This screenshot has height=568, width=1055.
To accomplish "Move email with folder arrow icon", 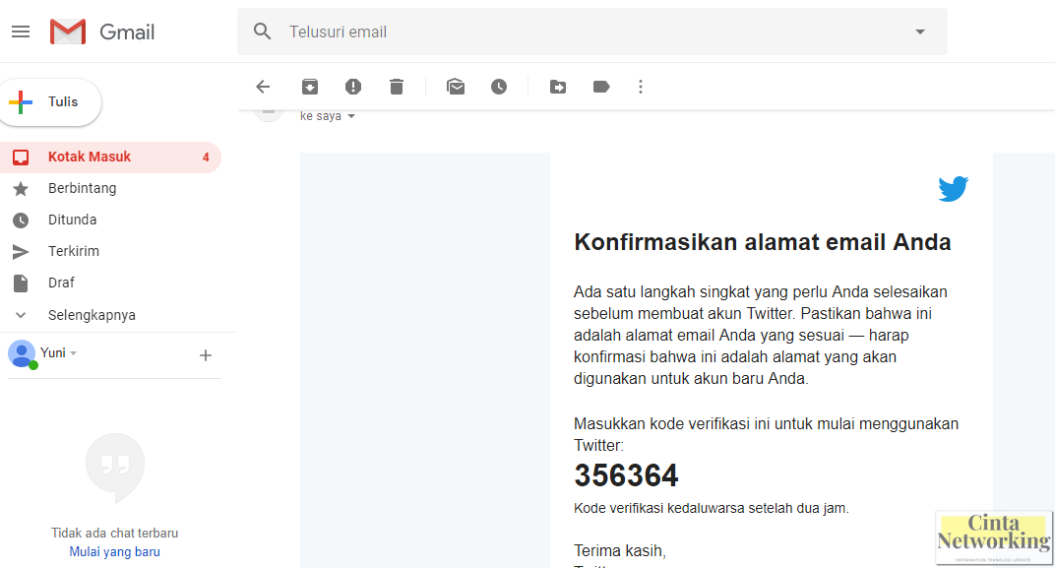I will [558, 87].
